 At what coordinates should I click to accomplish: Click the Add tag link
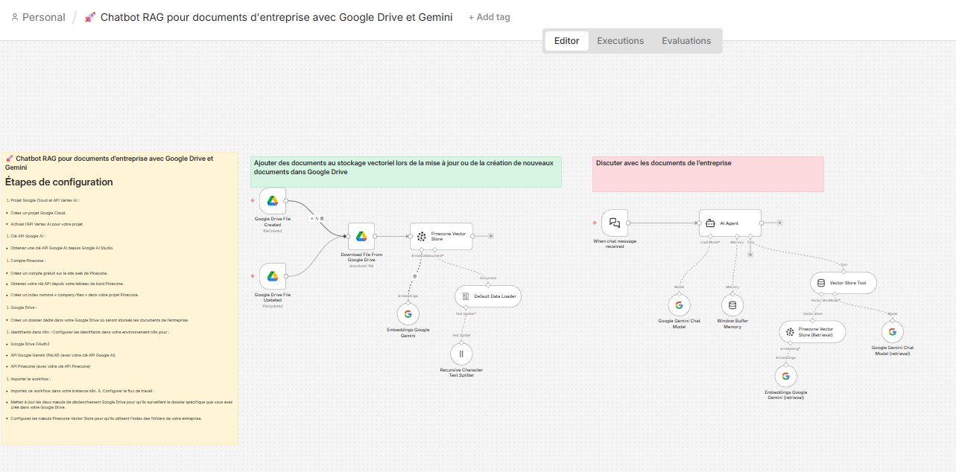[489, 16]
